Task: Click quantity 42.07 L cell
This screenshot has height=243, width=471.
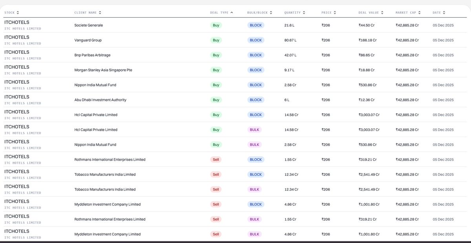Action: [x=291, y=55]
